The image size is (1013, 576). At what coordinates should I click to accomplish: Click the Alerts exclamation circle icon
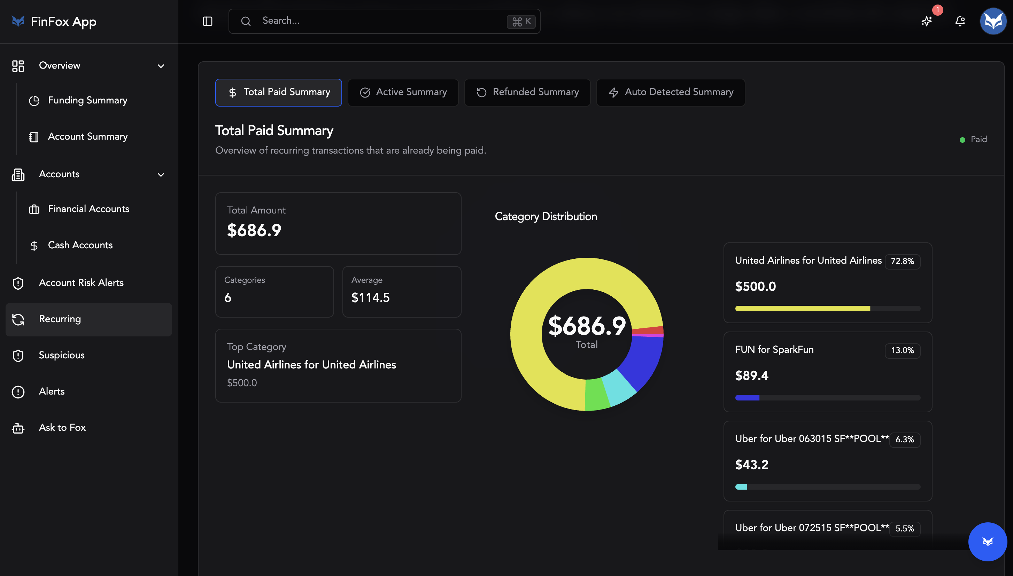[x=18, y=392]
